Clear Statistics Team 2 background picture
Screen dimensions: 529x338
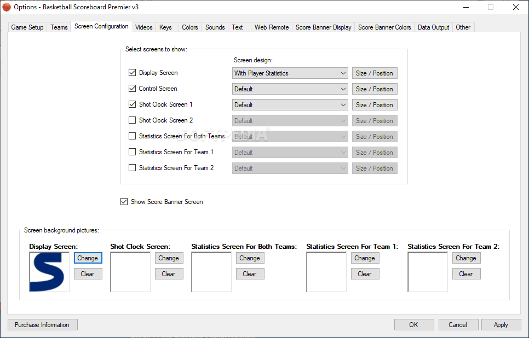click(x=466, y=273)
